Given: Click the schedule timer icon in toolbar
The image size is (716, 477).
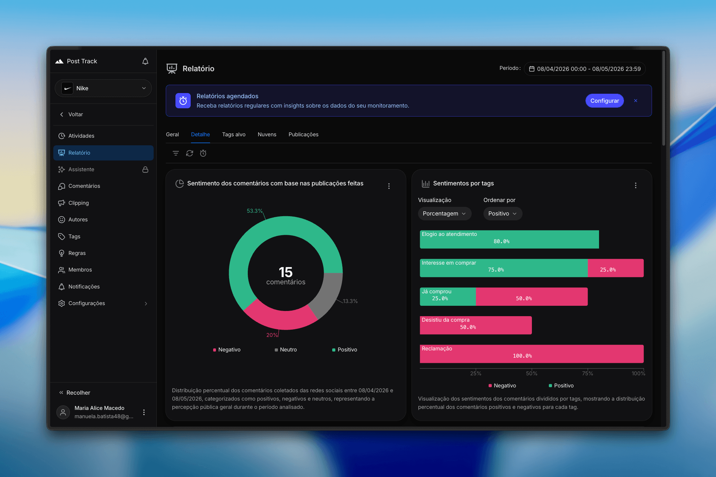Looking at the screenshot, I should coord(203,153).
